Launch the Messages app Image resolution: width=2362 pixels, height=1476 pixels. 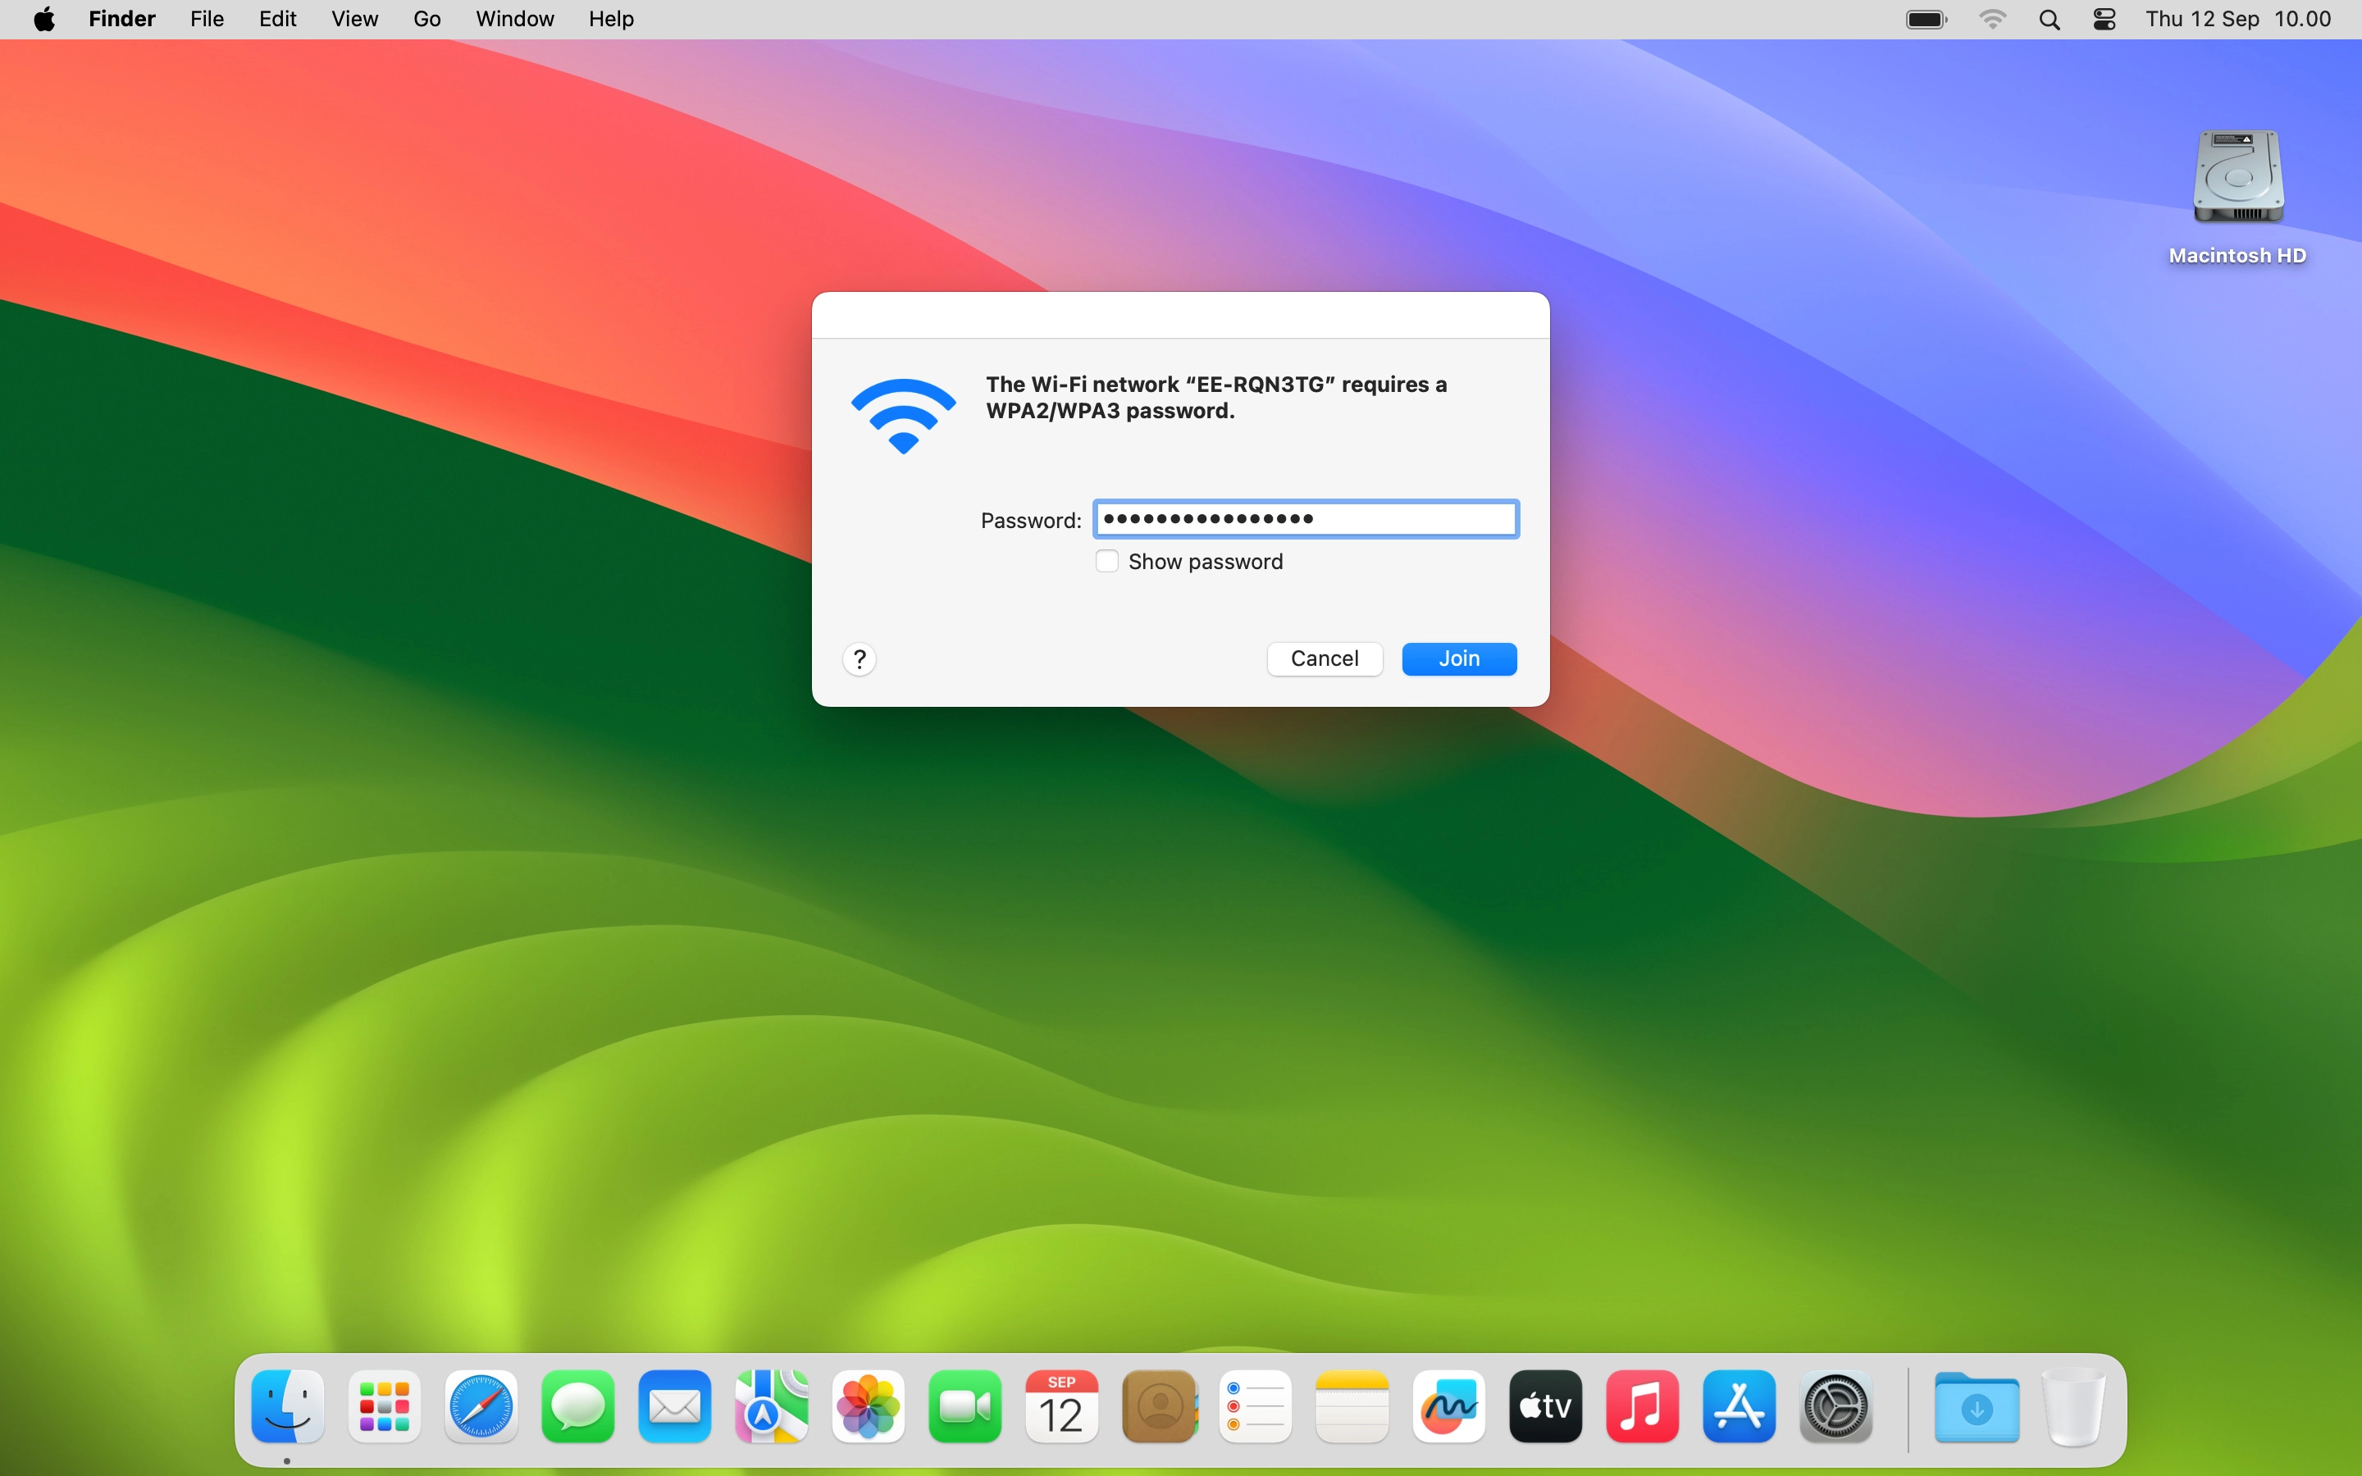pyautogui.click(x=577, y=1406)
